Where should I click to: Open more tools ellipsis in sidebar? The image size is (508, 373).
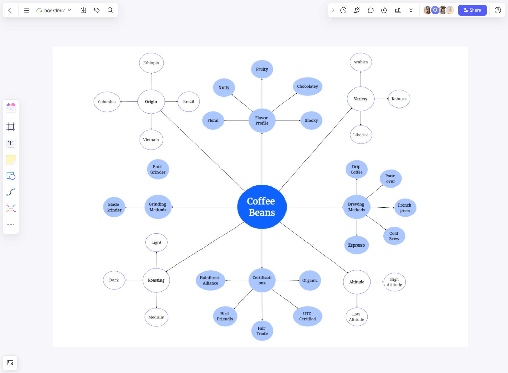coord(11,224)
